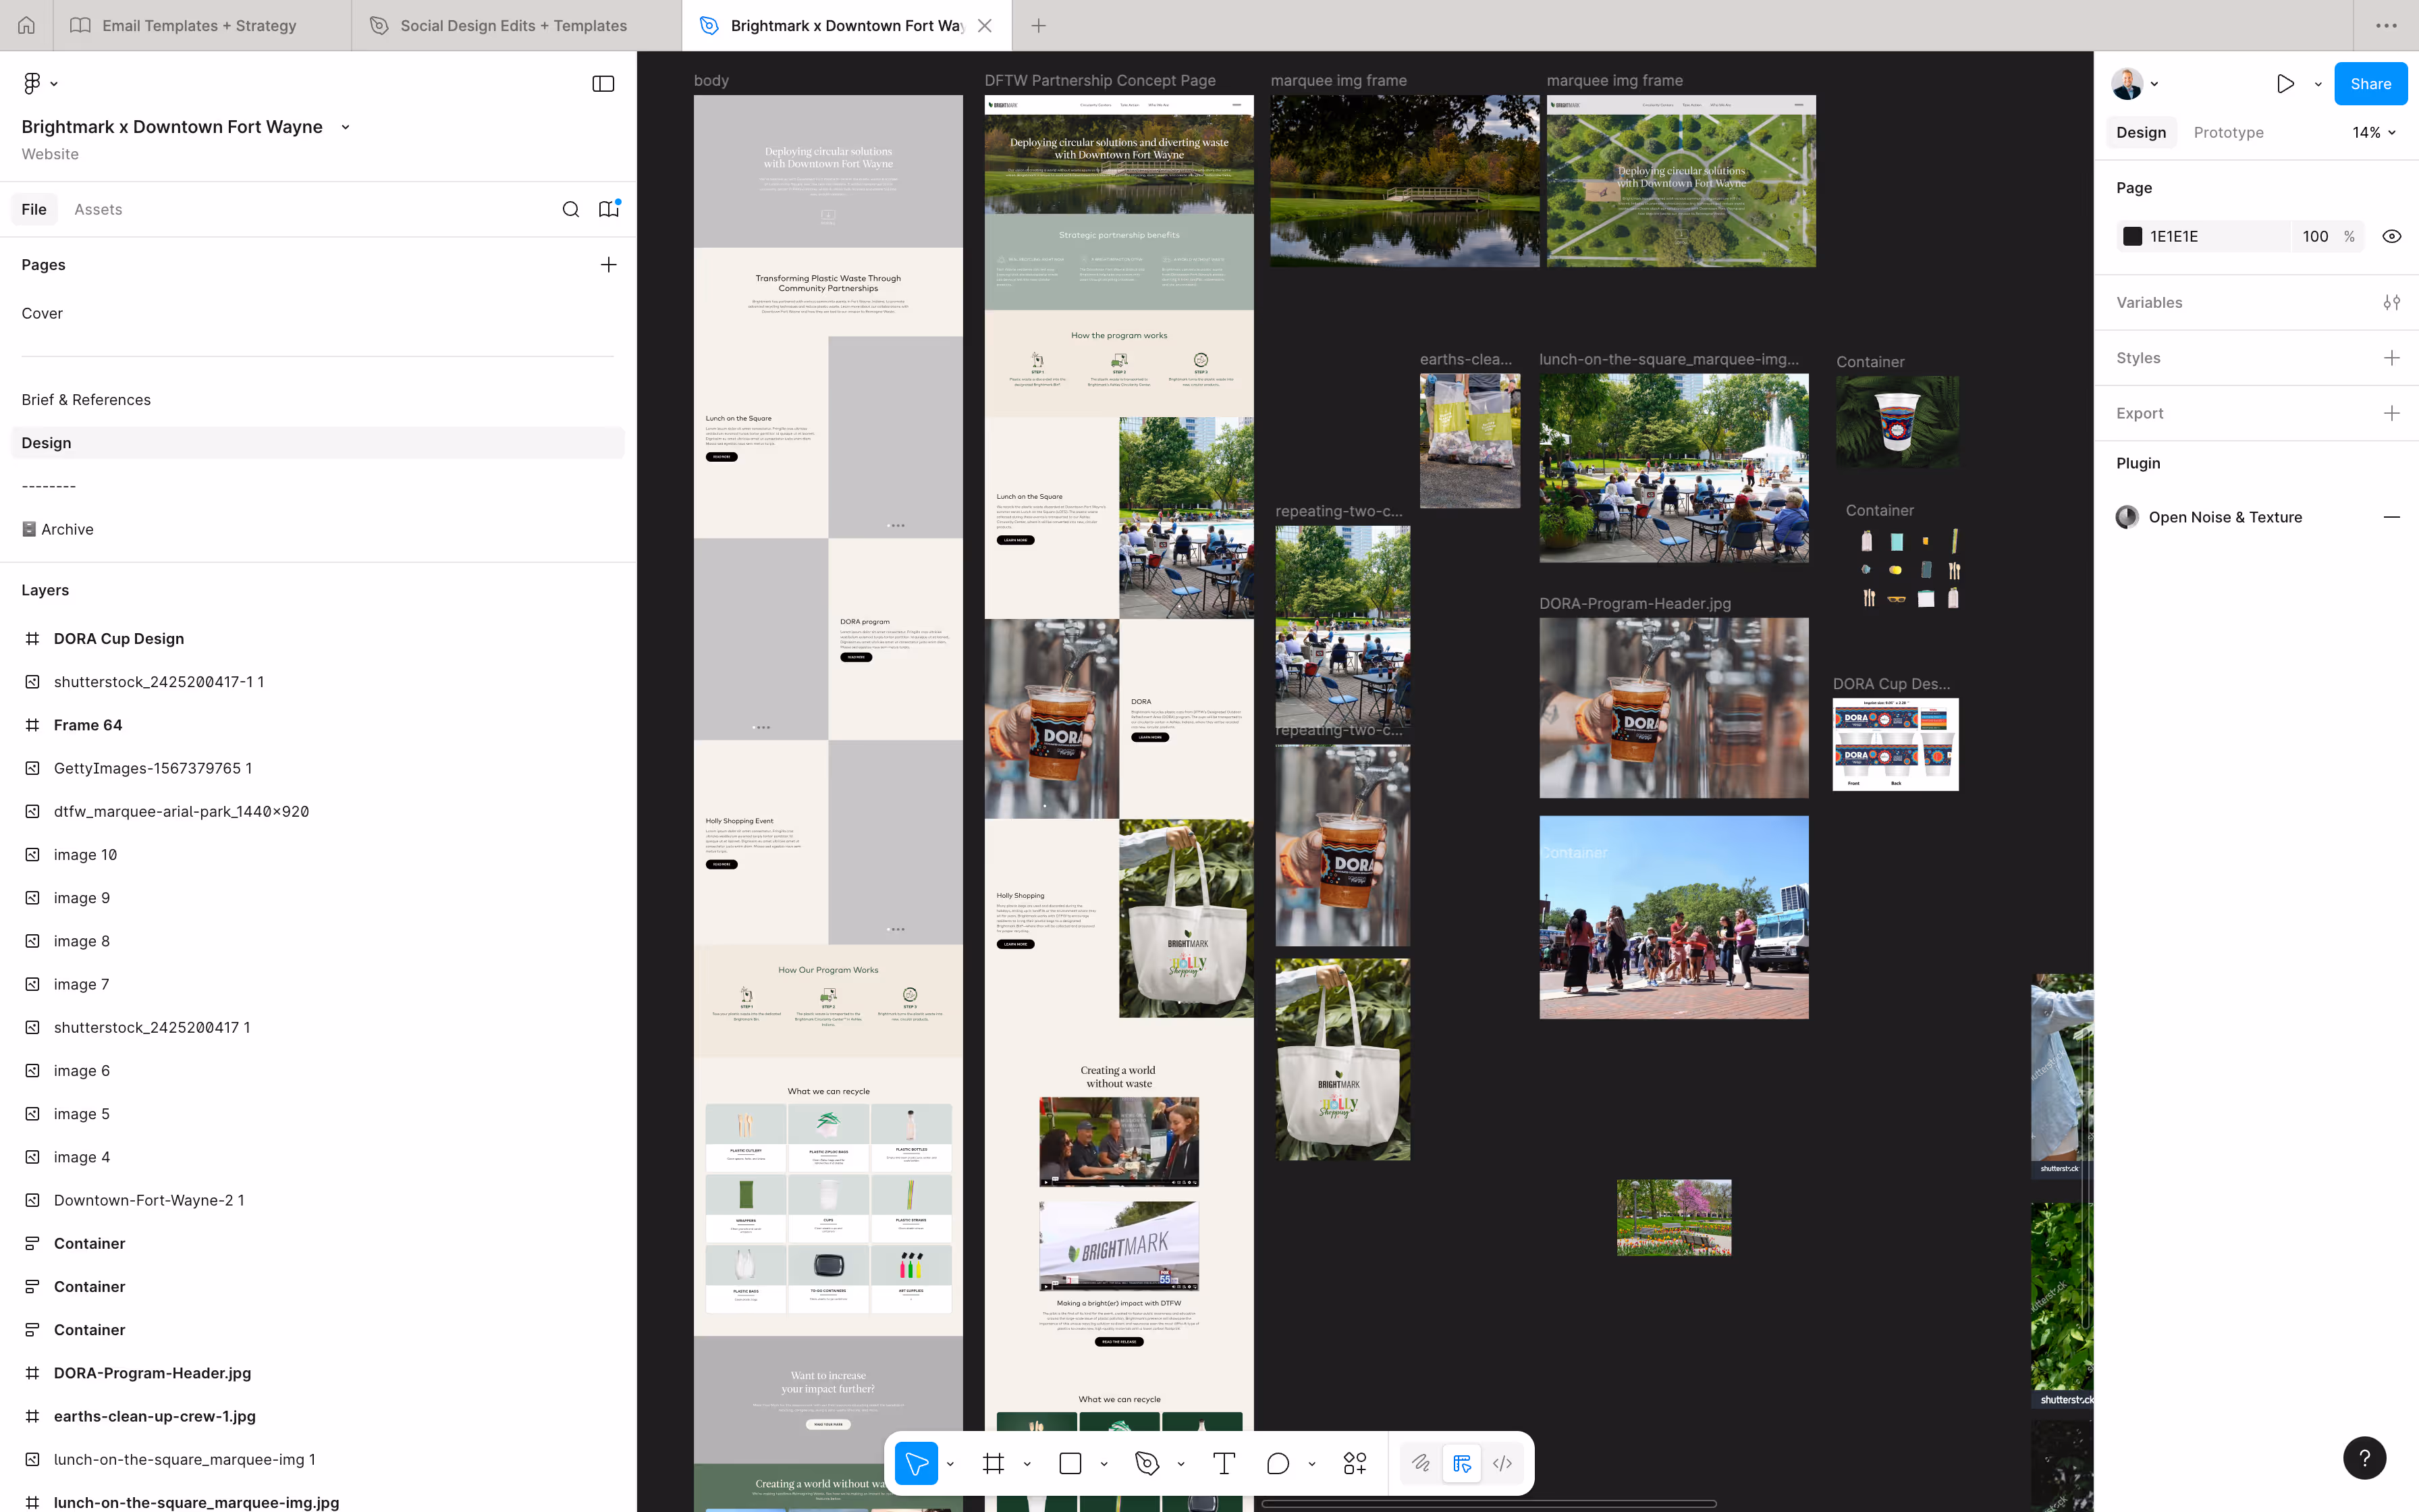Expand shape tools dropdown arrow
2419x1512 pixels.
[1104, 1464]
